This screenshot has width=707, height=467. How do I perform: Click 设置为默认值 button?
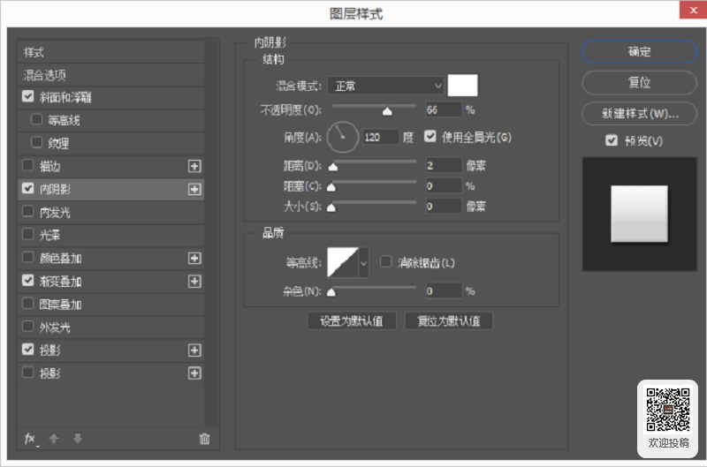coord(352,321)
